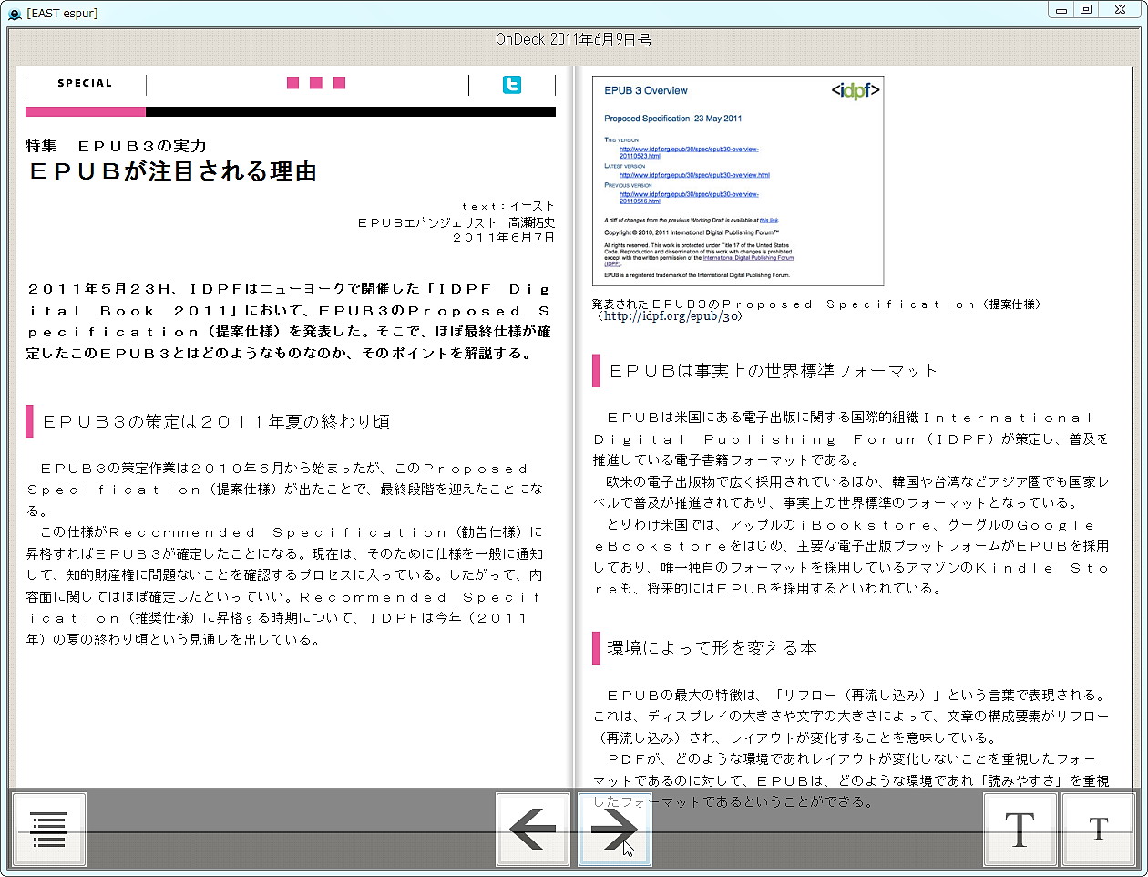This screenshot has width=1148, height=877.
Task: Enlarge text with the large T icon
Action: pyautogui.click(x=1020, y=829)
